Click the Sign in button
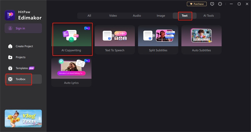Viewport: 251px width, 132px height. click(23, 28)
